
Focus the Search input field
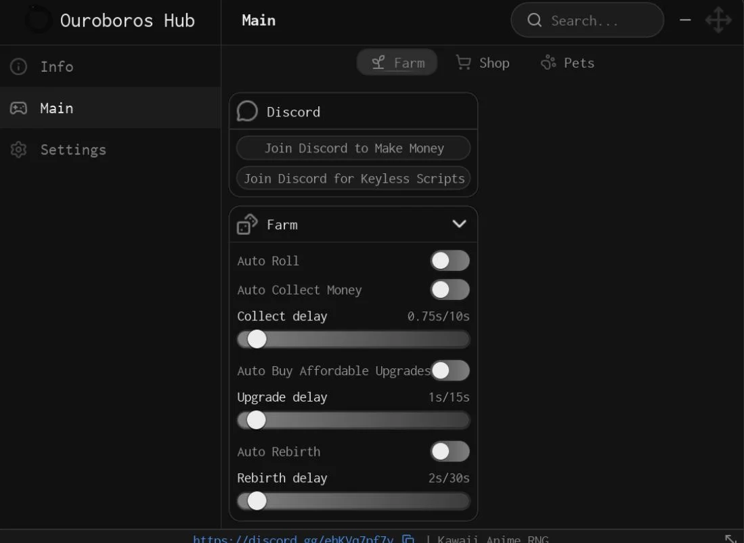pyautogui.click(x=587, y=20)
